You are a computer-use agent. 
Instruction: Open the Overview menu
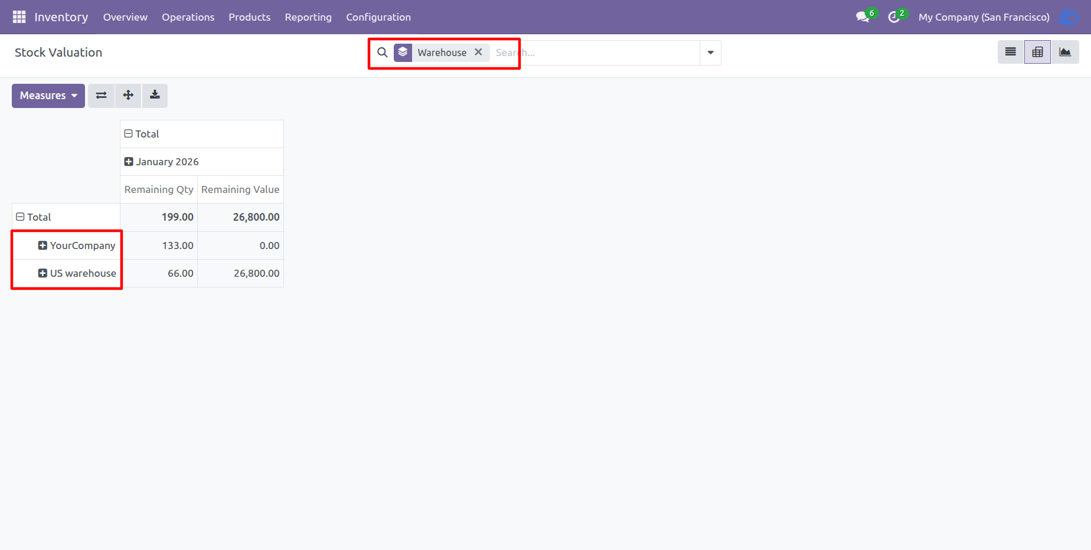tap(125, 17)
